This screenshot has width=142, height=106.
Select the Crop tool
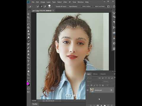click(28, 18)
